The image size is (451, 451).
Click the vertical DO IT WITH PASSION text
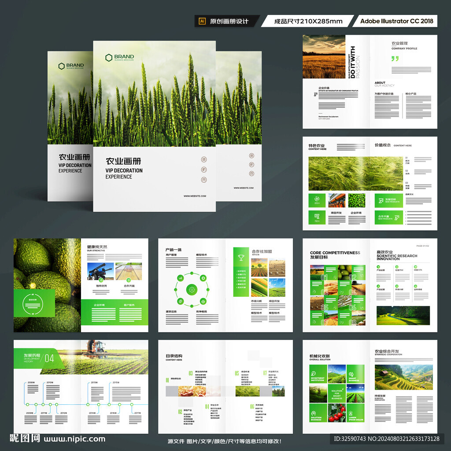coord(354,62)
